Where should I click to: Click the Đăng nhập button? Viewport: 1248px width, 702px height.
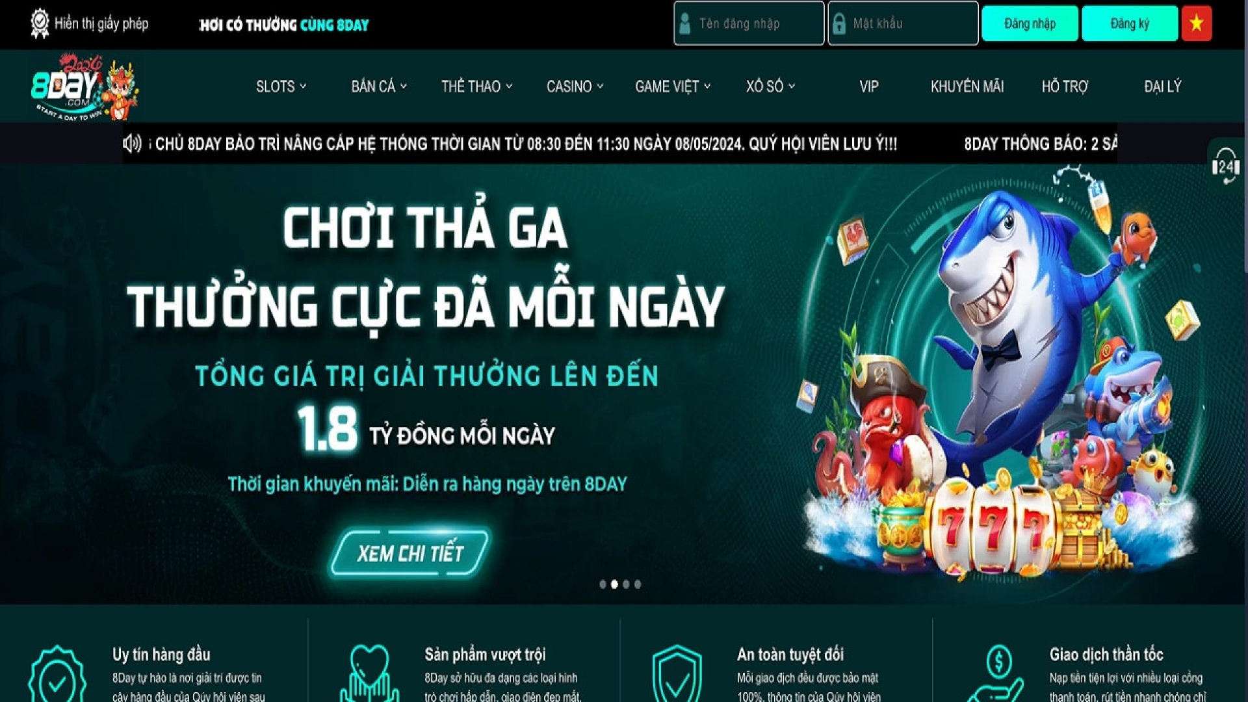coord(1030,23)
